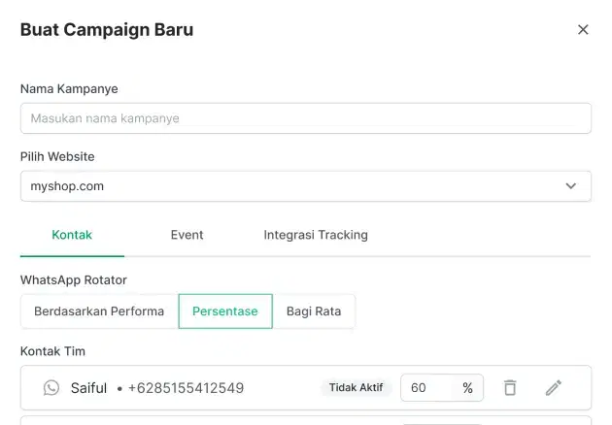Image resolution: width=612 pixels, height=425 pixels.
Task: Go to the Integrasi Tracking tab
Action: (316, 235)
